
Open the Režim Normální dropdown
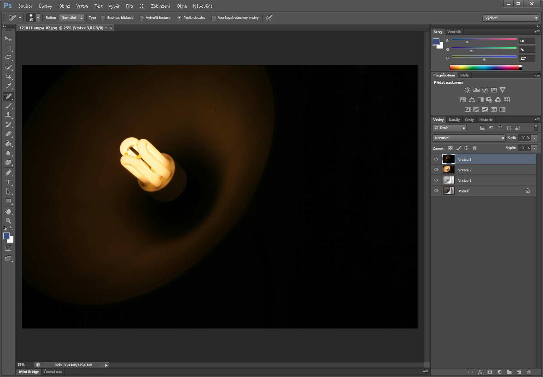72,18
